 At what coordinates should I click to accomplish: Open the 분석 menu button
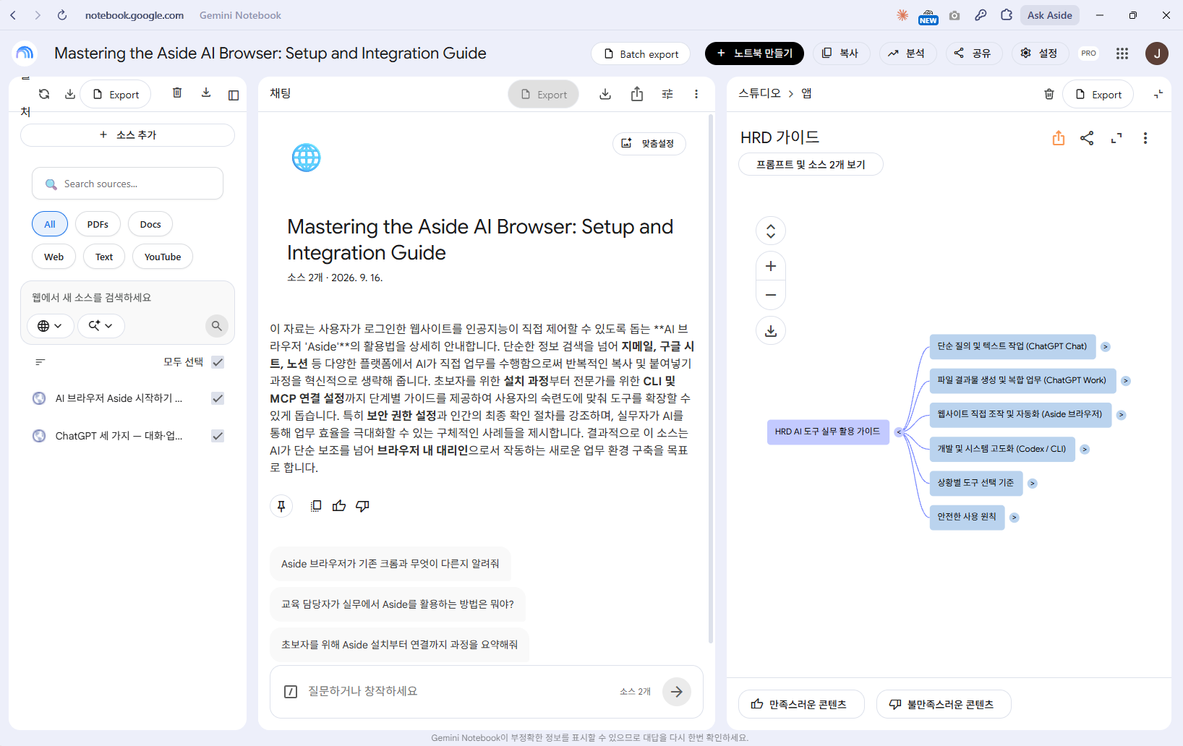click(907, 53)
